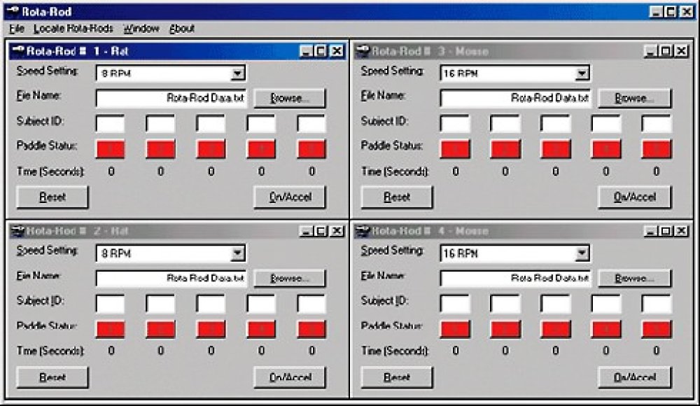Focus the File Name field in Rota-Rod 1 - Rat
This screenshot has height=406, width=700.
click(171, 98)
